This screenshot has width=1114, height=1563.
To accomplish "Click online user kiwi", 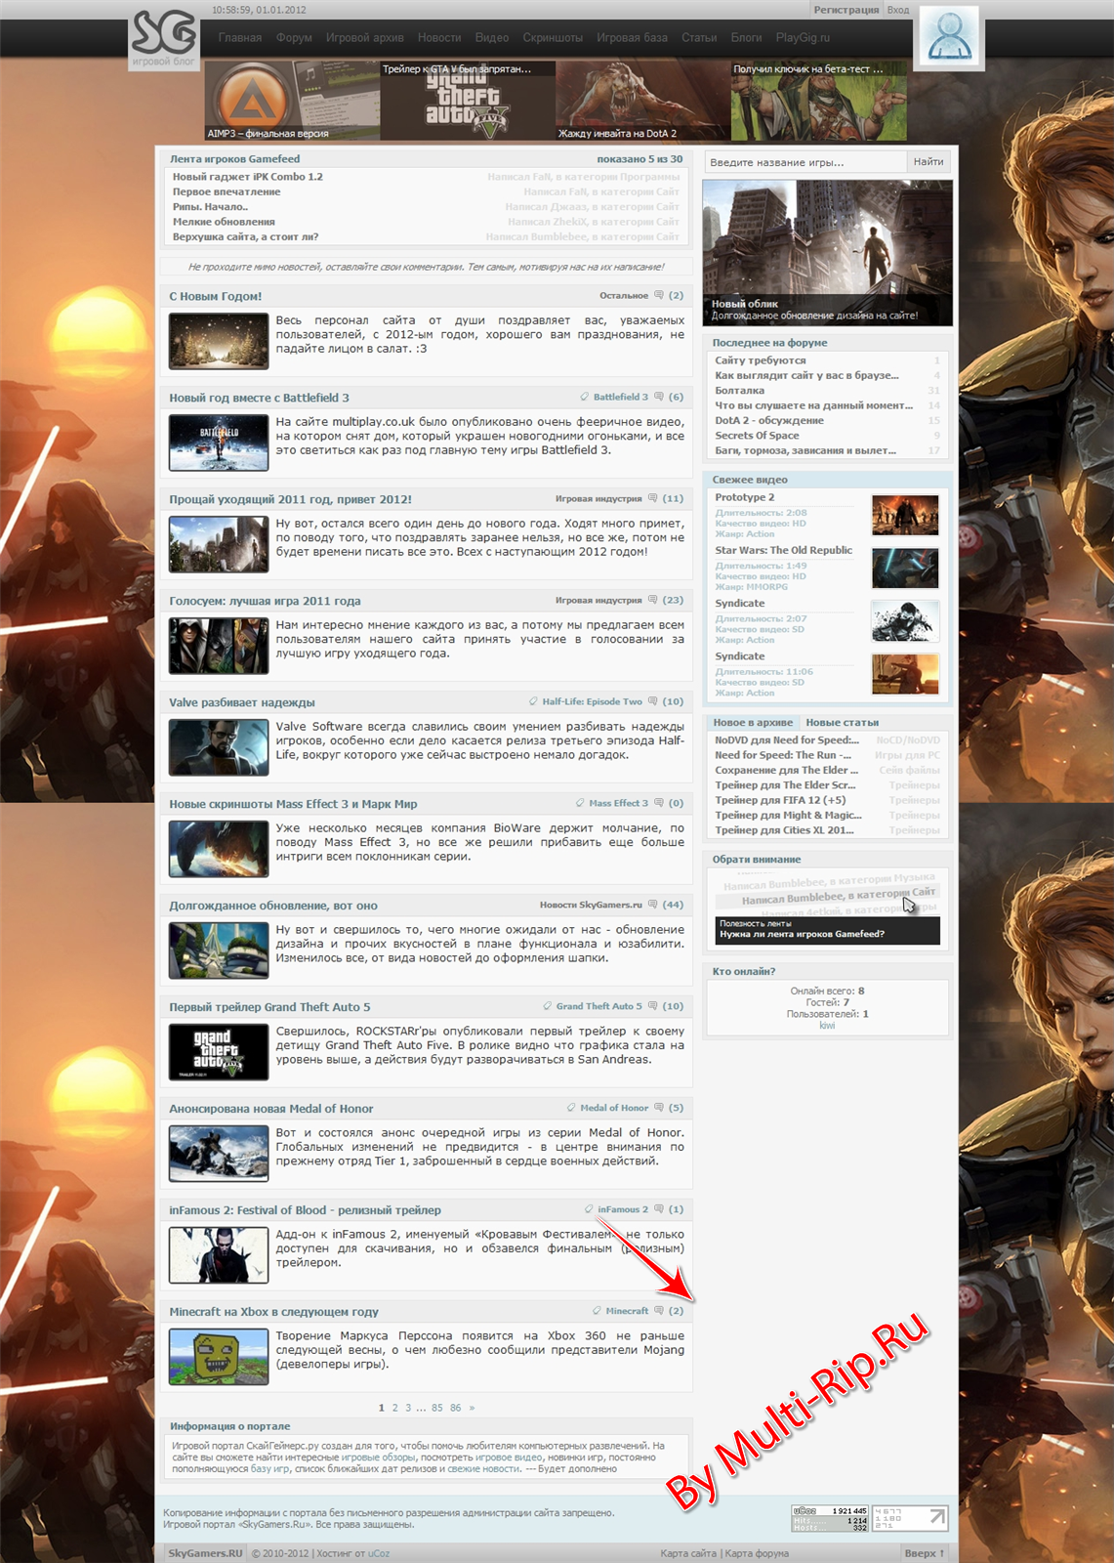I will [827, 1026].
